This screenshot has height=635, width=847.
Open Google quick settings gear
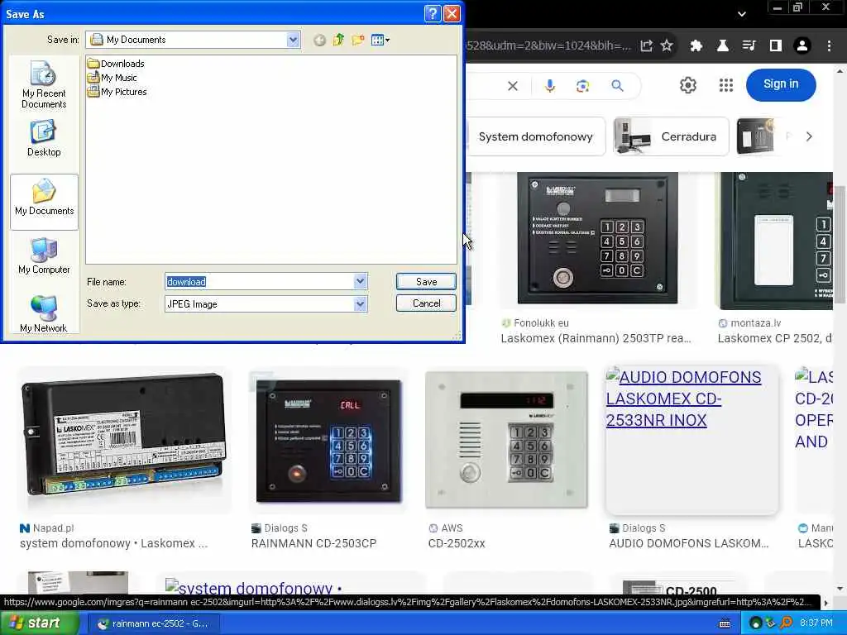click(687, 85)
